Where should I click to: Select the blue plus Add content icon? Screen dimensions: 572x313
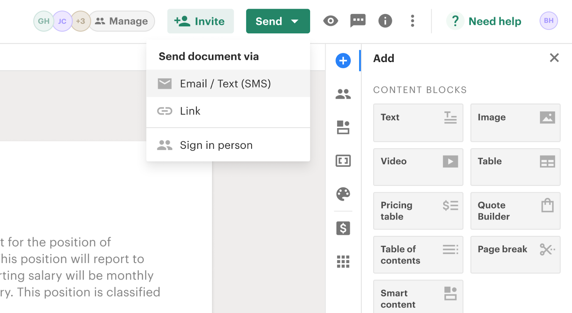(343, 61)
